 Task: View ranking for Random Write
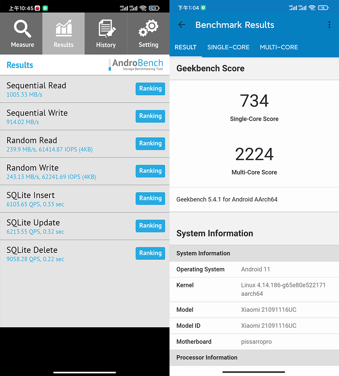(150, 171)
